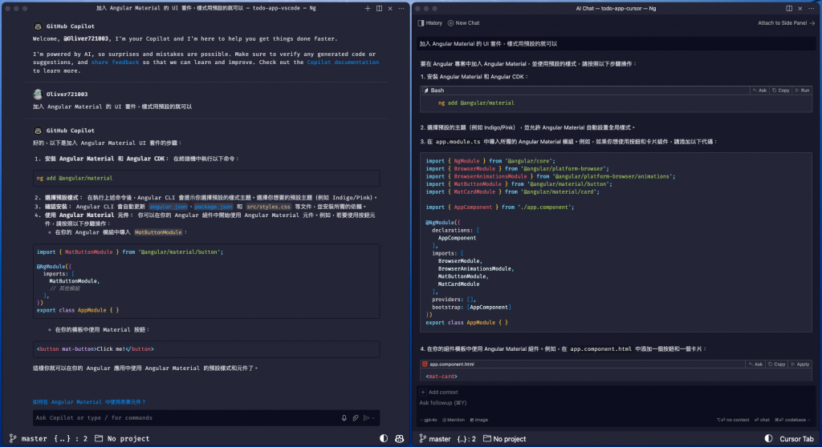Open the share feedback link
This screenshot has width=822, height=447.
click(x=115, y=62)
